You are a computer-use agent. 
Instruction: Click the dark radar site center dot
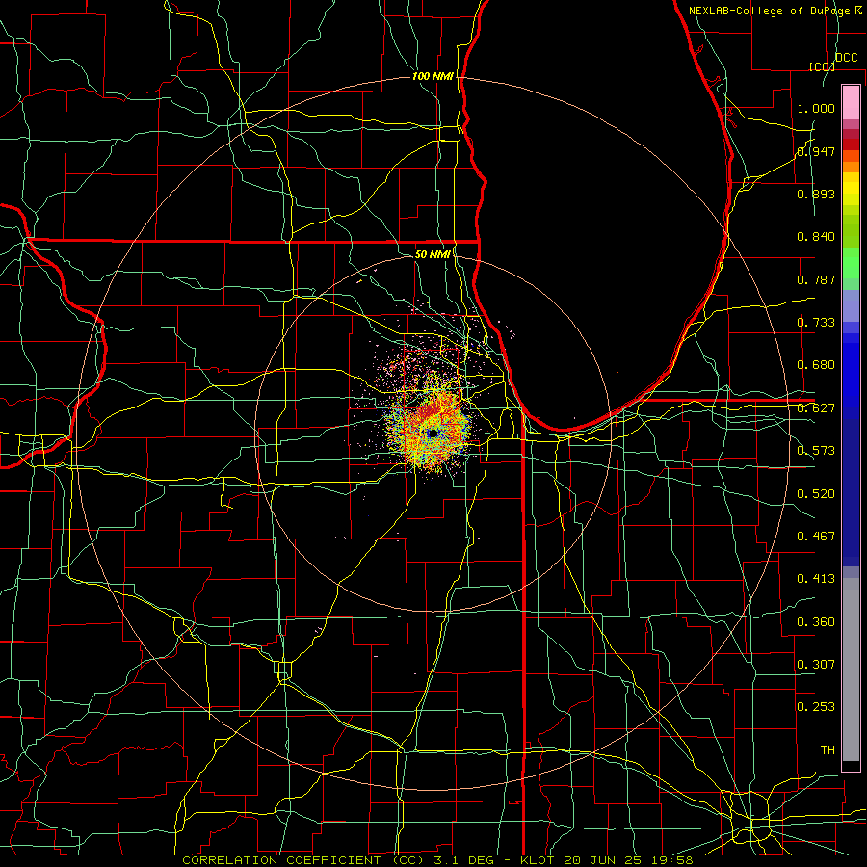(x=433, y=433)
